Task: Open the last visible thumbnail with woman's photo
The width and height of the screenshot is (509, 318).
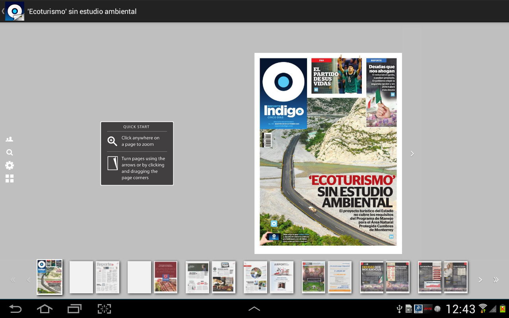Action: 456,277
